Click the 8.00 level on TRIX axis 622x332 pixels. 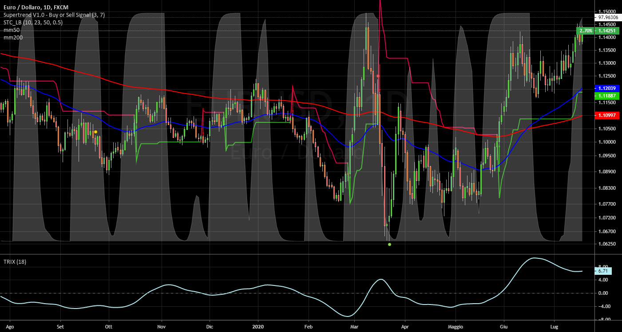pyautogui.click(x=603, y=267)
